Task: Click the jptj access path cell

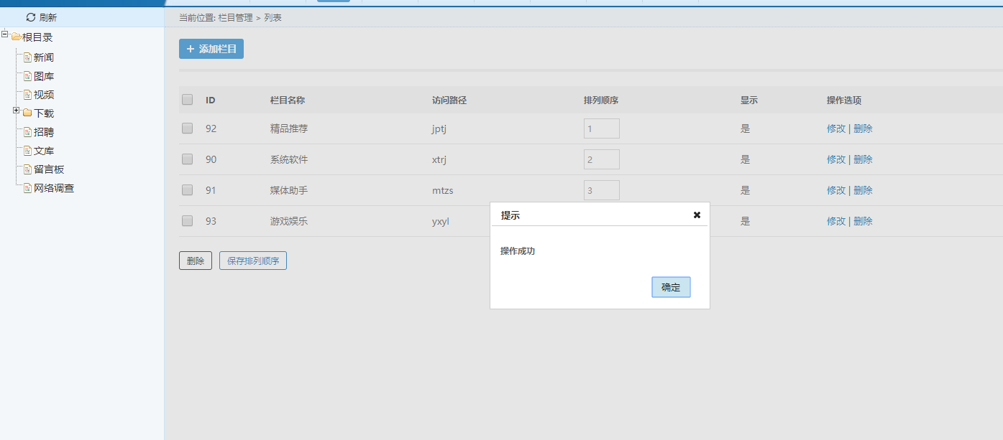Action: pos(440,128)
